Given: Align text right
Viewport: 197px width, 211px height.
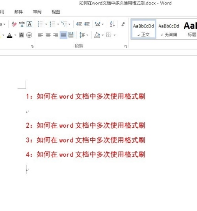Looking at the screenshot, I should (56, 35).
